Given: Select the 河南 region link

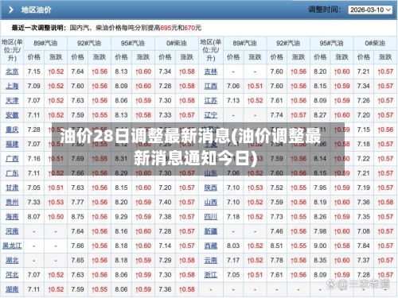Looking at the screenshot, I should [x=12, y=231].
